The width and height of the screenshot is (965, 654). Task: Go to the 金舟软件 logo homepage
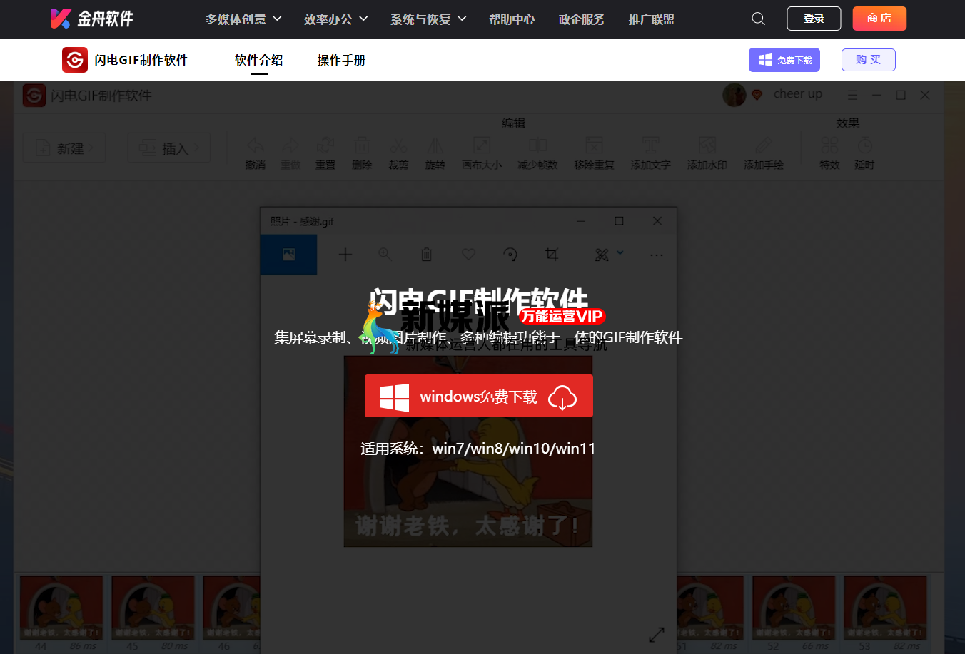(92, 19)
